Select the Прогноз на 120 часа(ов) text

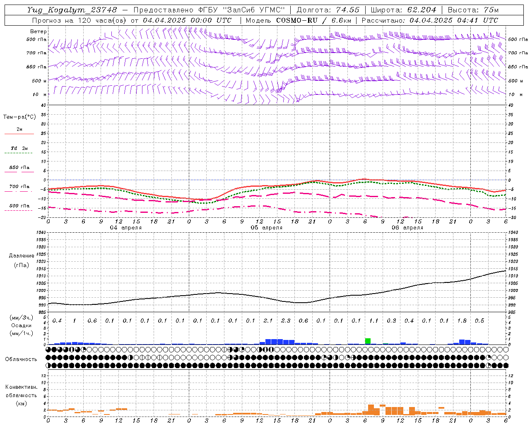click(x=80, y=20)
